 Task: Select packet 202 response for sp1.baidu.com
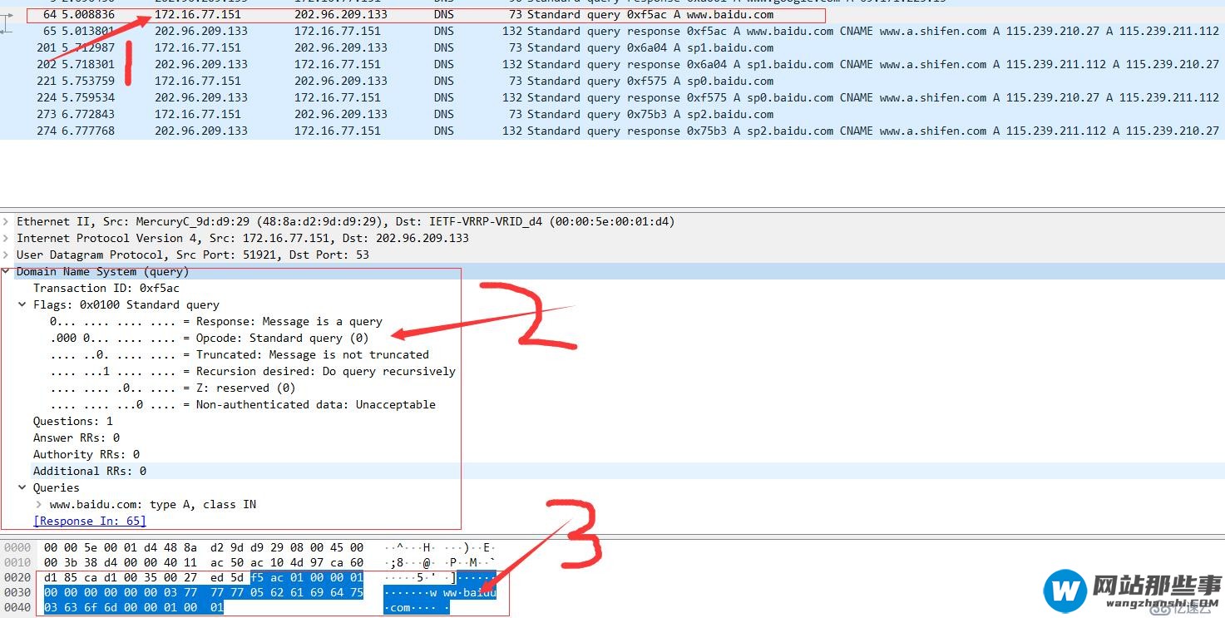coord(612,64)
